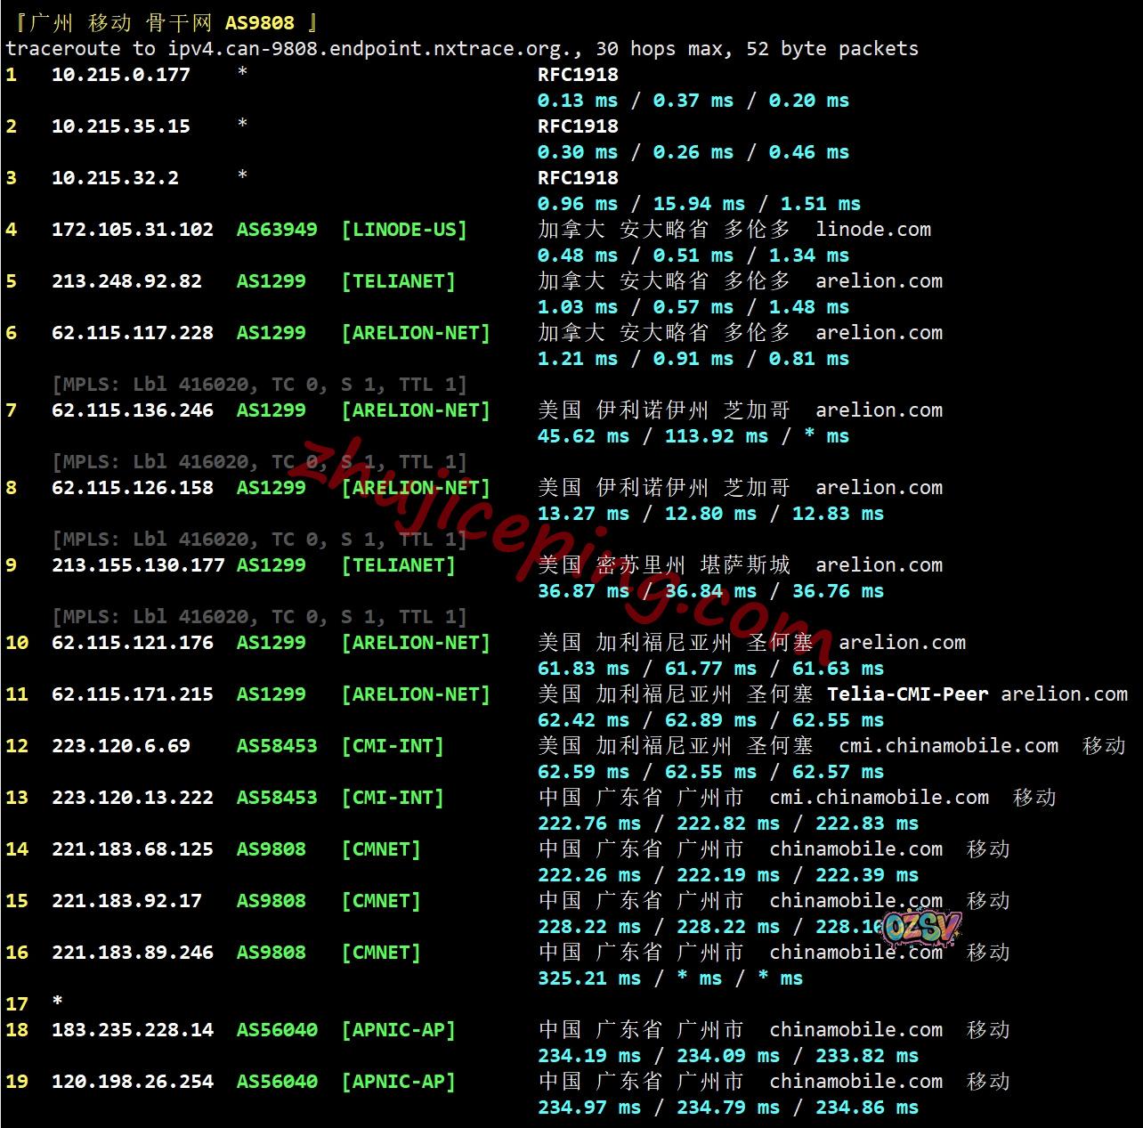Click the Telia-CMI-Peer label on hop 11
1143x1128 pixels.
[x=907, y=694]
